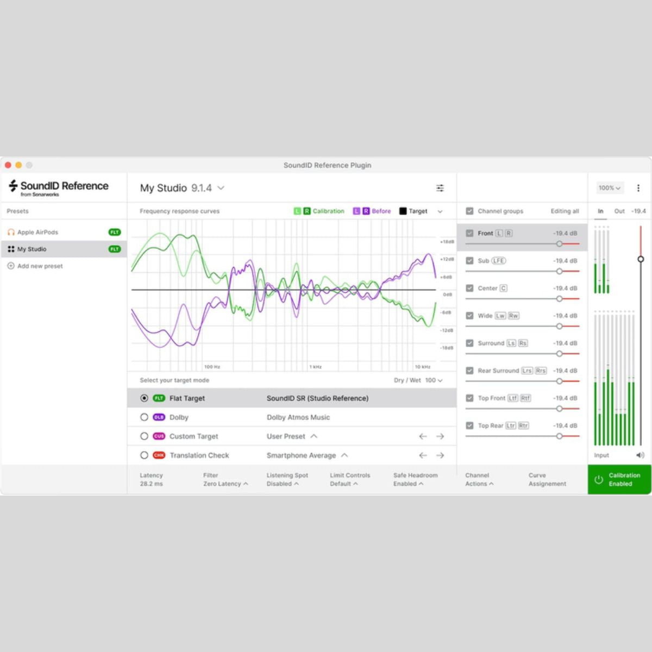Switch to the In meter tab
The height and width of the screenshot is (652, 652).
(x=600, y=211)
